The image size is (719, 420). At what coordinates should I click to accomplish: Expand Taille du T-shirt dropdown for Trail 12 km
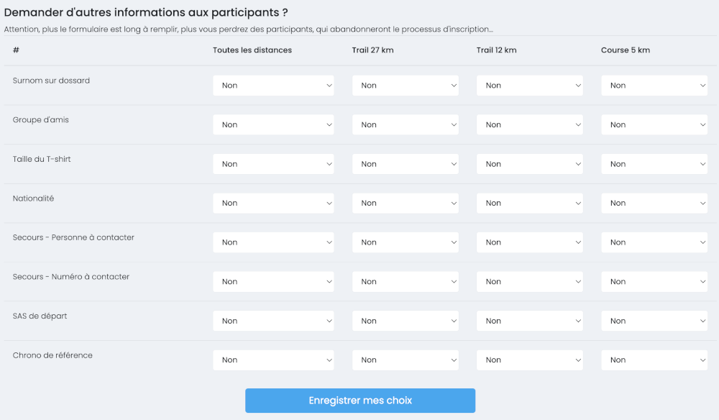click(x=529, y=164)
